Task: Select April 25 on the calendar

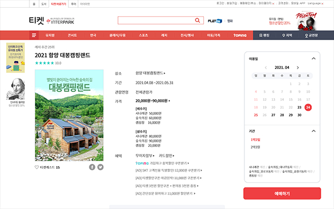Action: pos(256,115)
